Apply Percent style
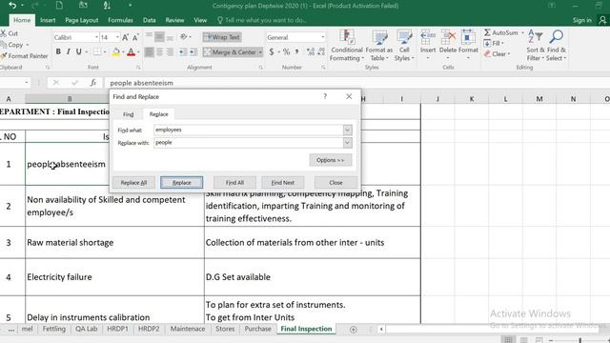Screen dimensions: 610x343 point(286,51)
